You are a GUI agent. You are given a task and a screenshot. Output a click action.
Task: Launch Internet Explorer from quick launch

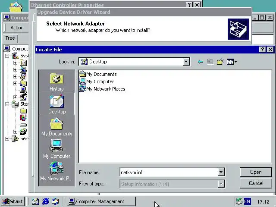(x=45, y=201)
